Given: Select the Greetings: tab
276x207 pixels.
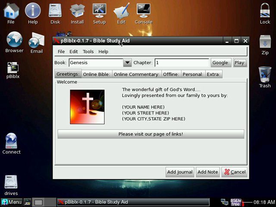Looking at the screenshot, I should click(x=68, y=74).
